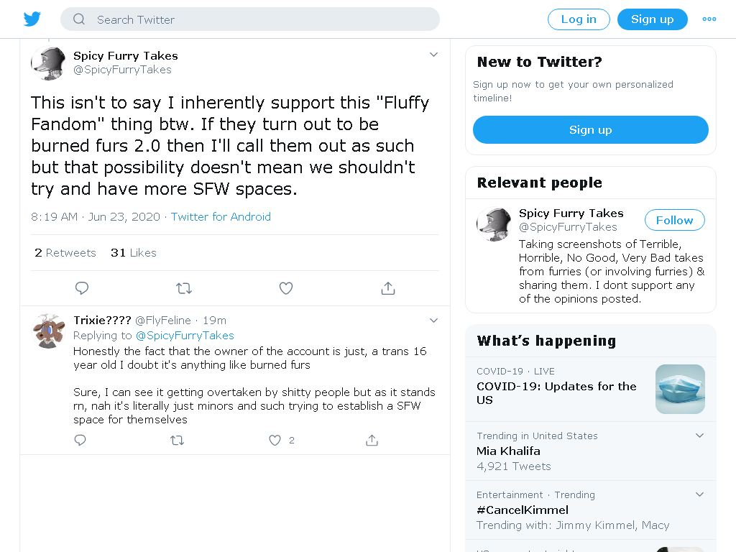Retweet the main Spicy Furry Takes tweet

[x=184, y=288]
